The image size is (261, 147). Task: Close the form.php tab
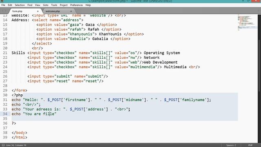tap(38, 11)
